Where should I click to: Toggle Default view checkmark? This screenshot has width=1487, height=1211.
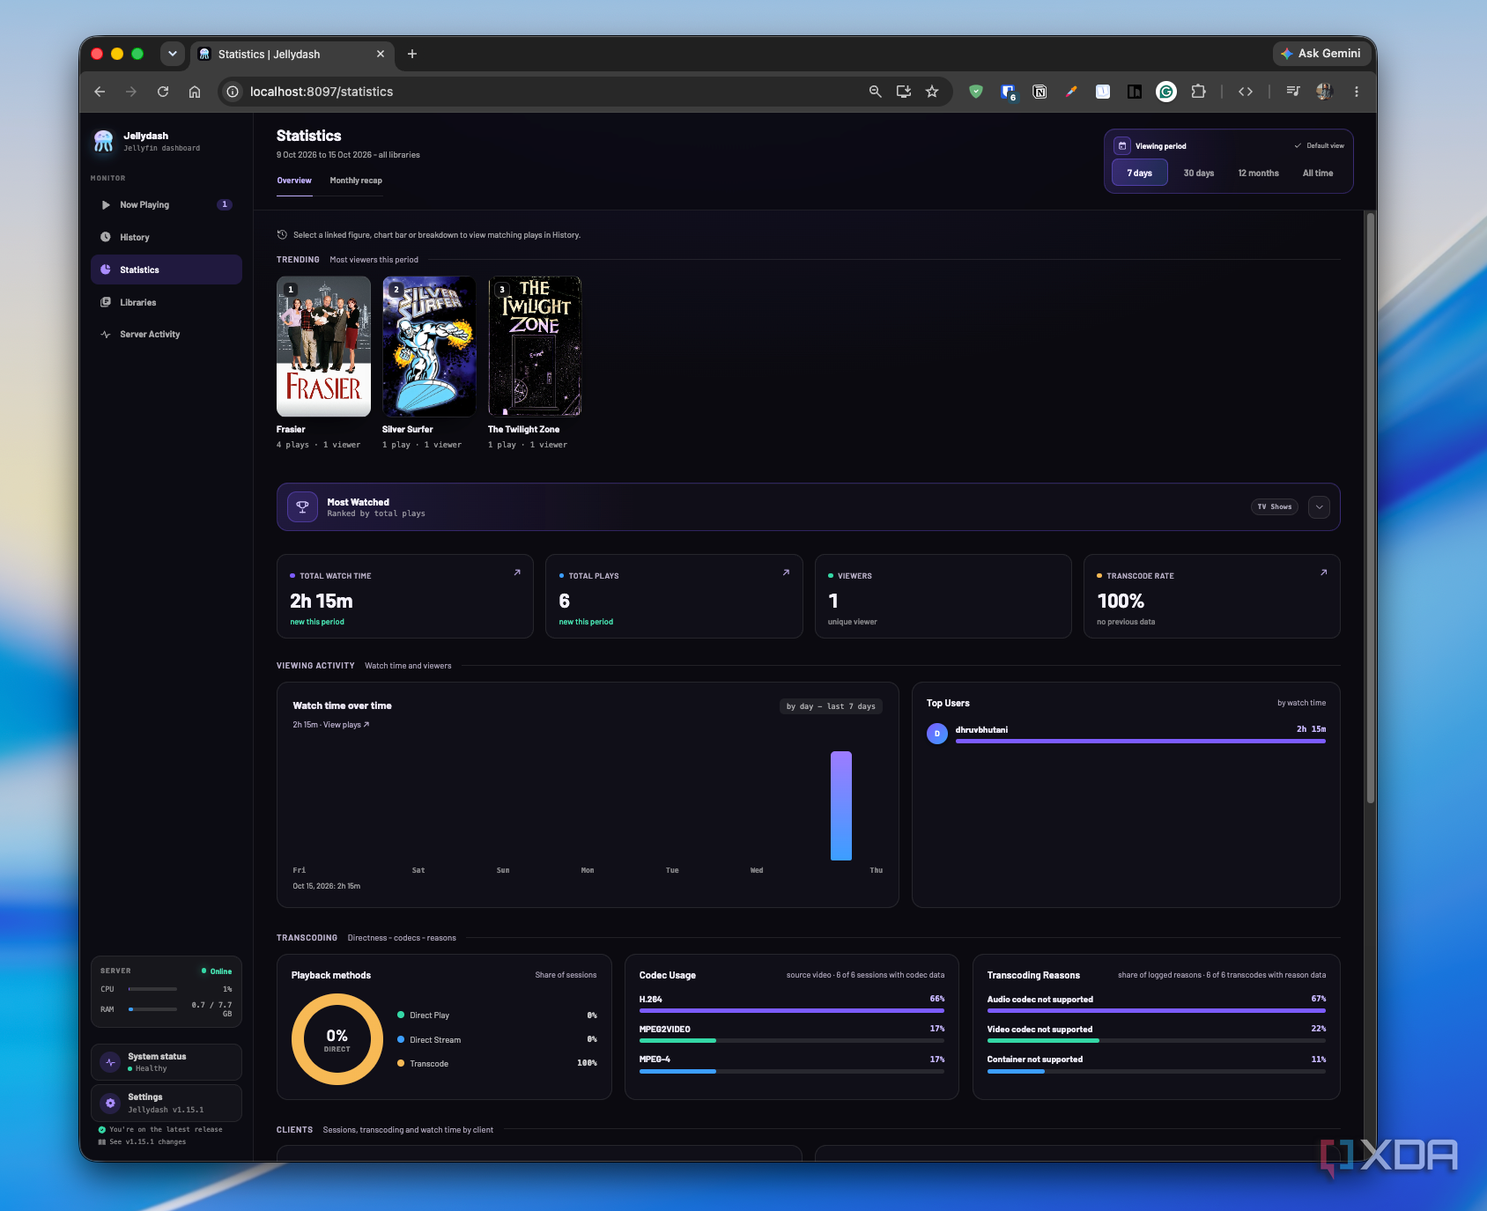(1319, 146)
